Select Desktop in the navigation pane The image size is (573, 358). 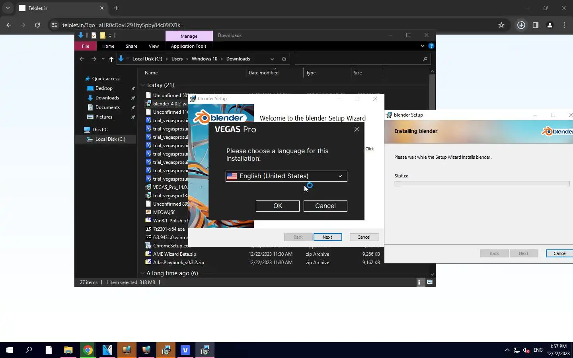click(x=104, y=88)
